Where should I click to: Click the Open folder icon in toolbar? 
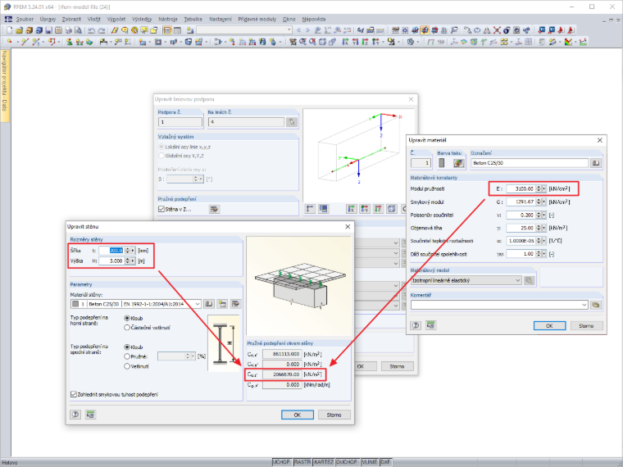19,30
